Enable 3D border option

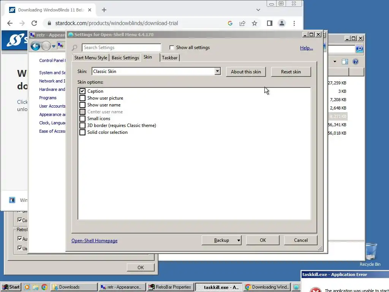click(82, 125)
